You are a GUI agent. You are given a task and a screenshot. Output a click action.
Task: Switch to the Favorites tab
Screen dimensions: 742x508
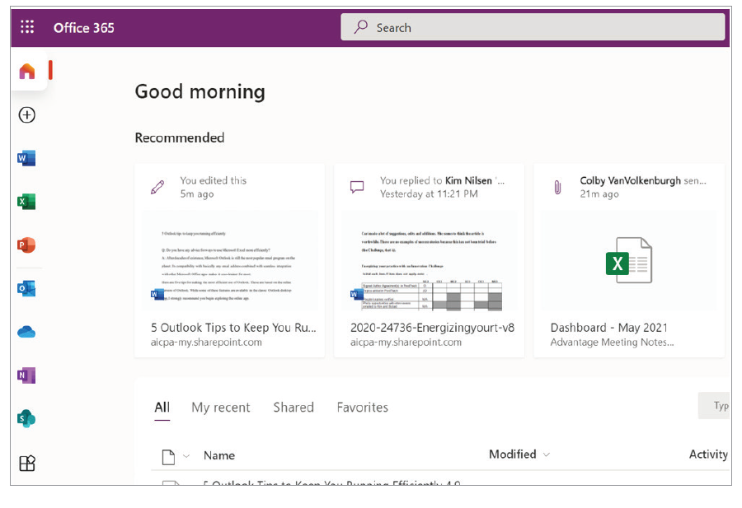tap(363, 408)
